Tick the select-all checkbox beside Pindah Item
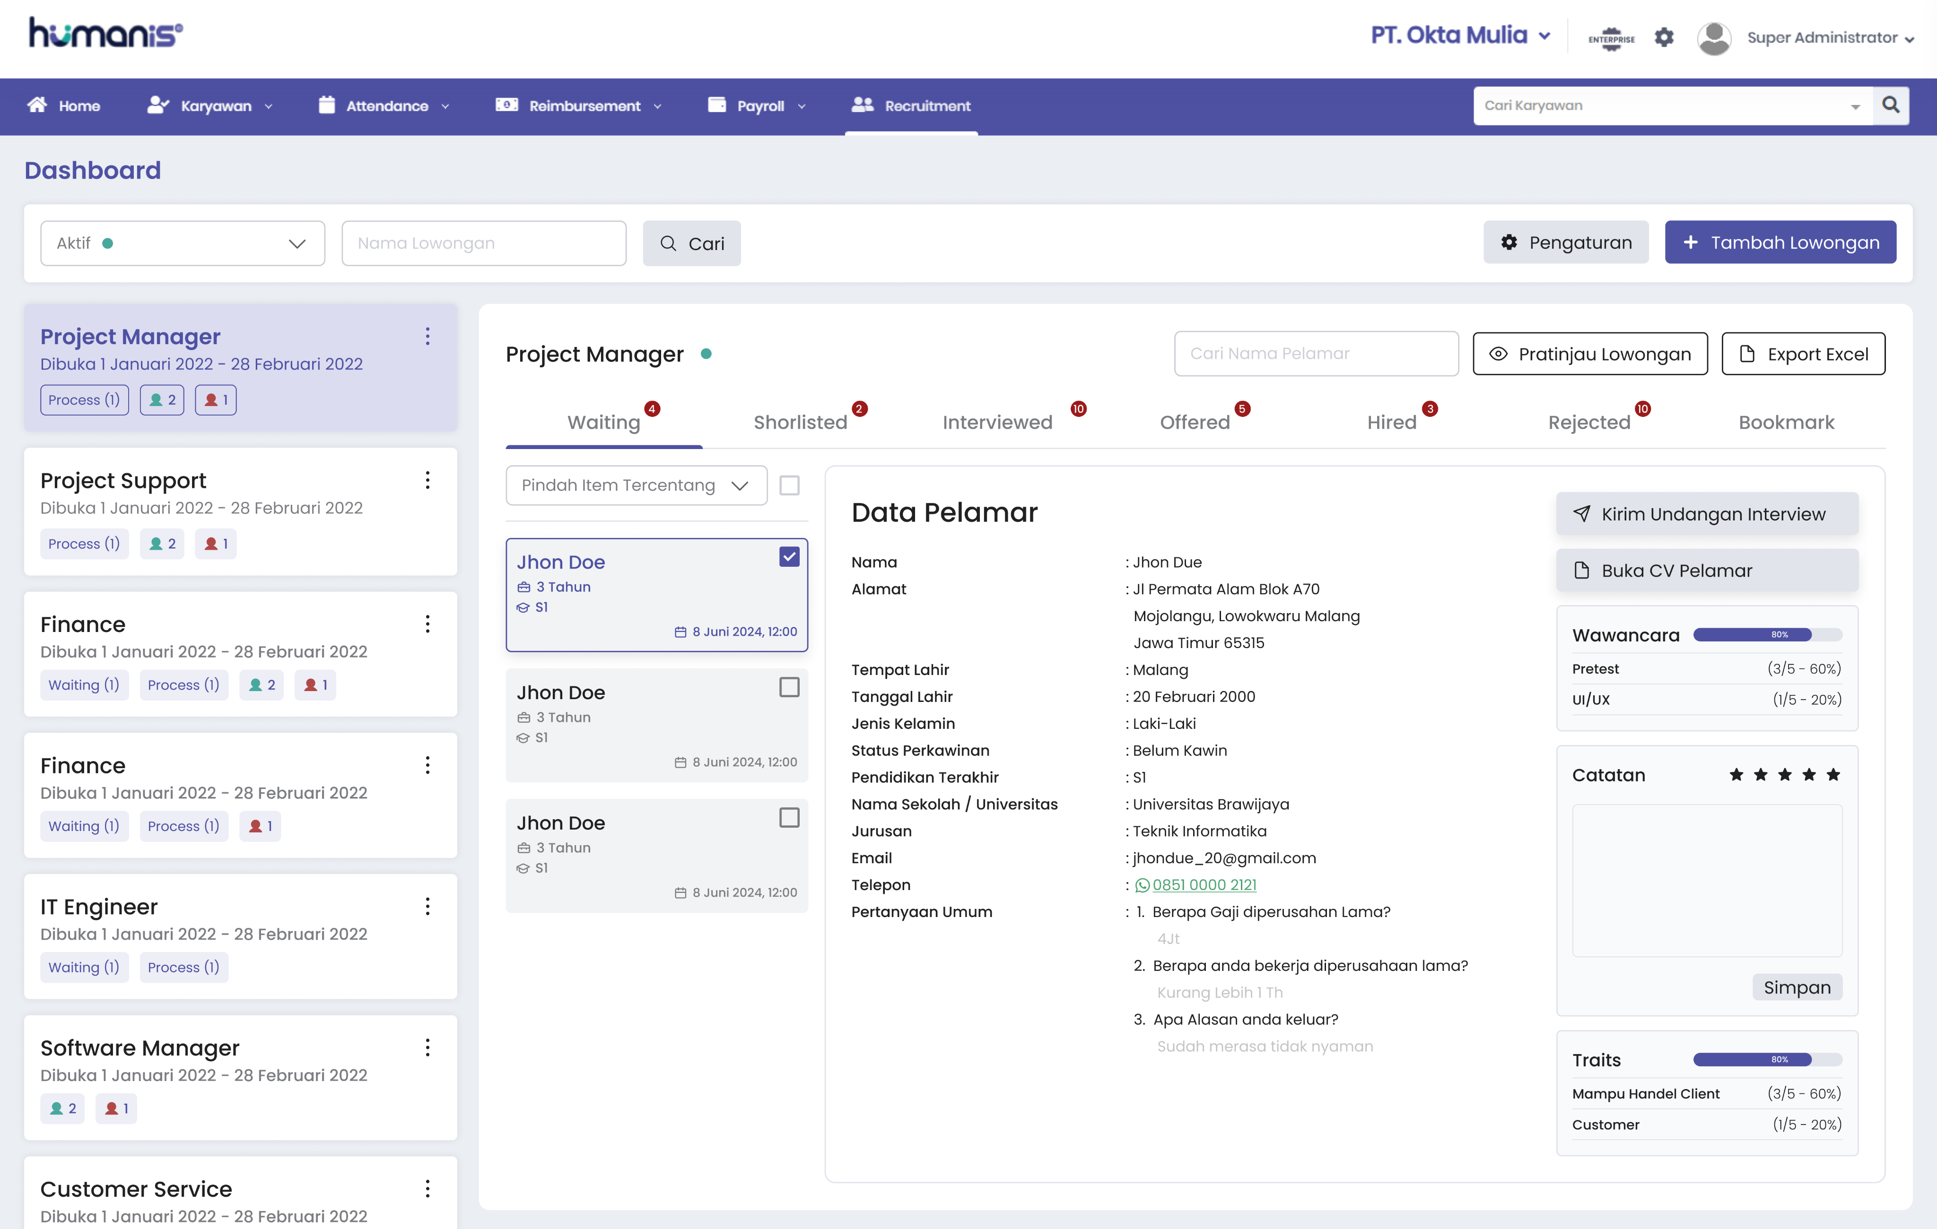Screen dimensions: 1937x1229 [x=789, y=485]
